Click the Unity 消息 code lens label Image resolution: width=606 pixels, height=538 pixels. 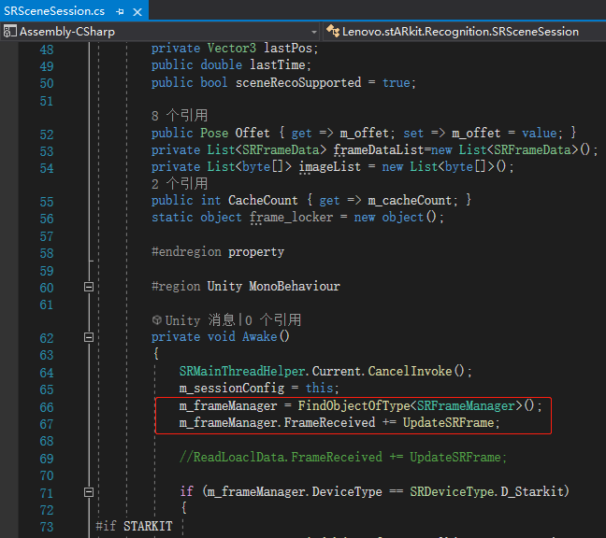click(x=200, y=320)
